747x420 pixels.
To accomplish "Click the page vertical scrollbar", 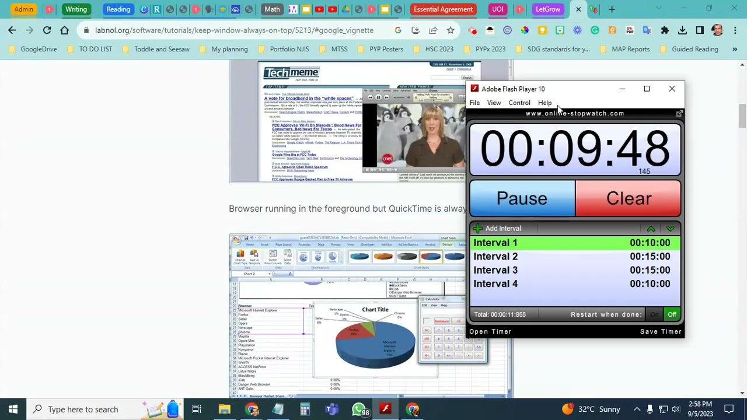I will click(x=742, y=228).
